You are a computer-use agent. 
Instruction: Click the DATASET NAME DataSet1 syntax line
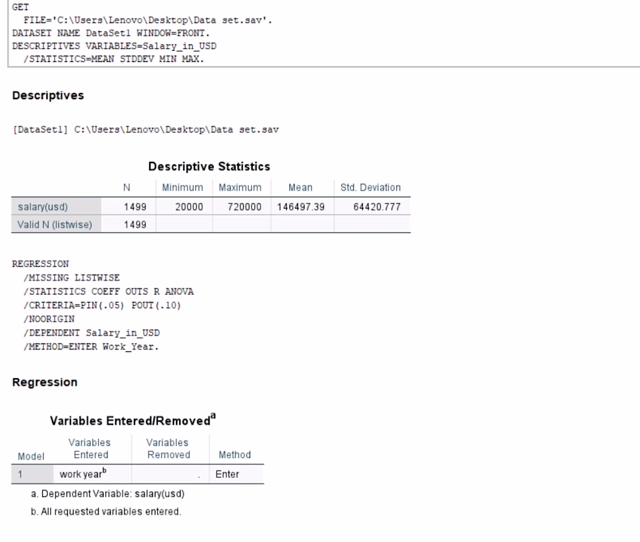pyautogui.click(x=111, y=33)
